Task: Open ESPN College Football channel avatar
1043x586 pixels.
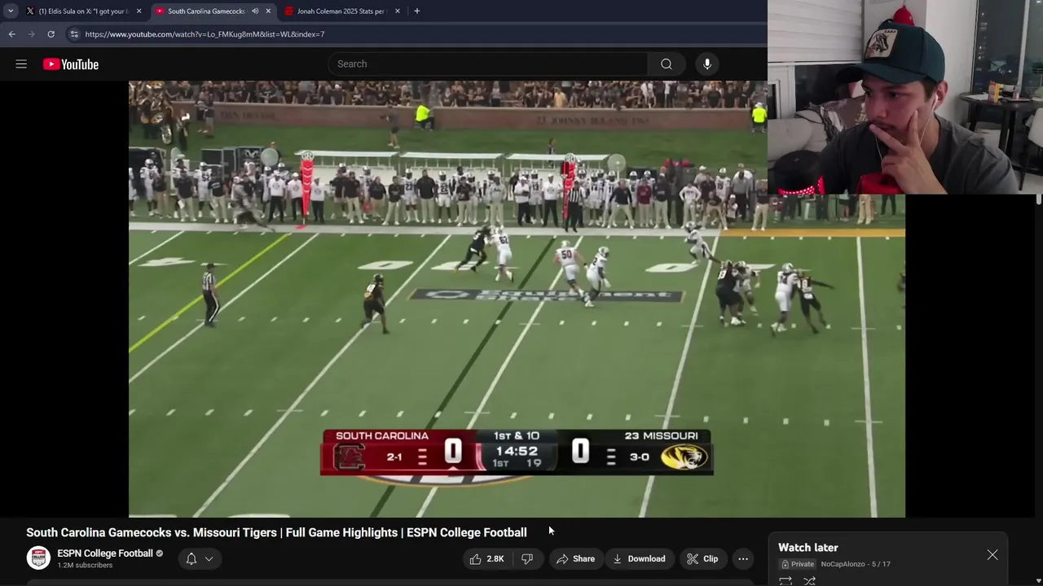Action: [38, 558]
